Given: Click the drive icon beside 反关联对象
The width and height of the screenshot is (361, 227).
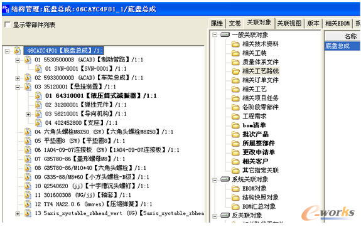Looking at the screenshot, I should [x=225, y=215].
